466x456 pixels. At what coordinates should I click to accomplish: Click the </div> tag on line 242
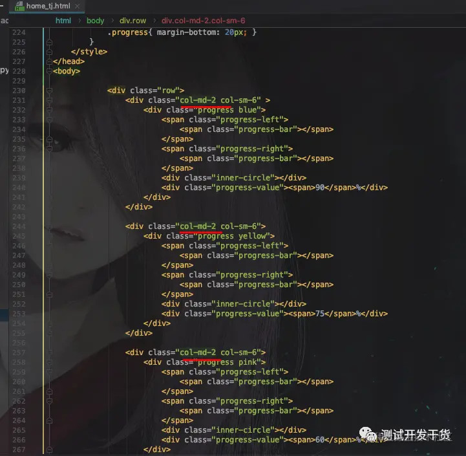pos(139,207)
